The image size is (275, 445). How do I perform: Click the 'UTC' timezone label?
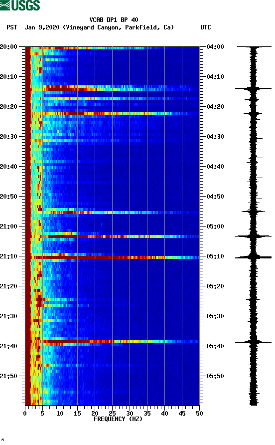point(206,27)
